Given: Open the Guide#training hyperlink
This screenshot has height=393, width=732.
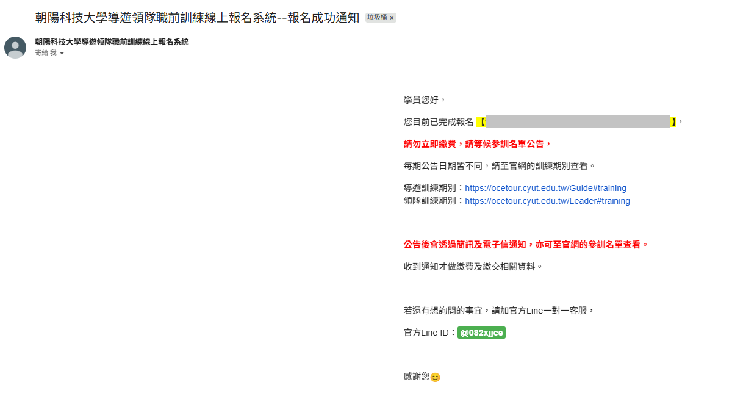Looking at the screenshot, I should tap(545, 188).
